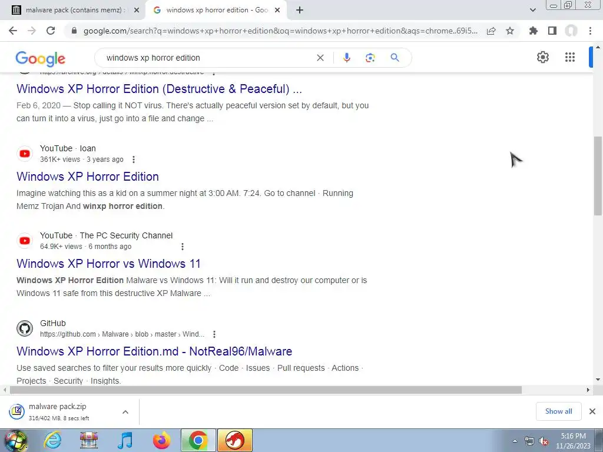
Task: Expand the malware pack.zip download options
Action: tap(125, 411)
